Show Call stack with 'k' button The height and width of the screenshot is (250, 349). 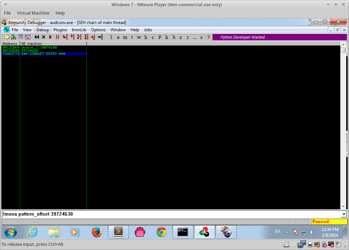coord(167,37)
